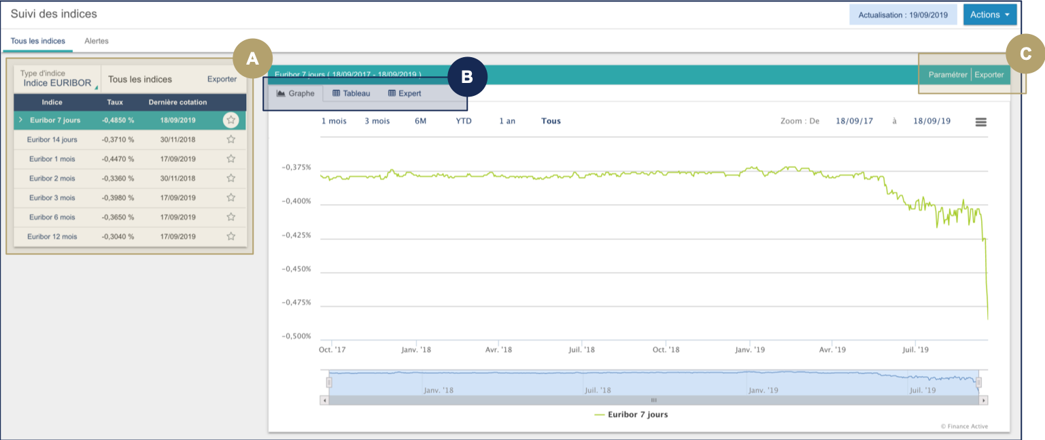Click the table icon on the Expert tab
Viewport: 1045px width, 440px height.
tap(392, 93)
